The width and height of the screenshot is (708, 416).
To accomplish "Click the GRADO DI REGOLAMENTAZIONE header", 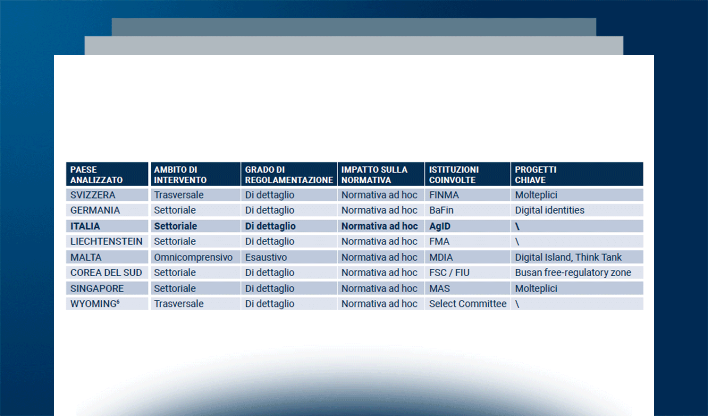I will pyautogui.click(x=289, y=174).
